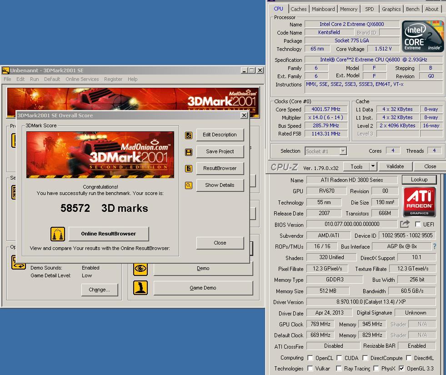This screenshot has height=375, width=446.
Task: Click the Core Speed value 4001.57 MHz
Action: [x=326, y=109]
